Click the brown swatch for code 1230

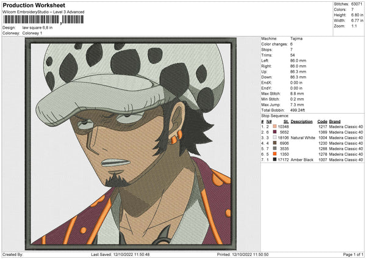pyautogui.click(x=274, y=143)
